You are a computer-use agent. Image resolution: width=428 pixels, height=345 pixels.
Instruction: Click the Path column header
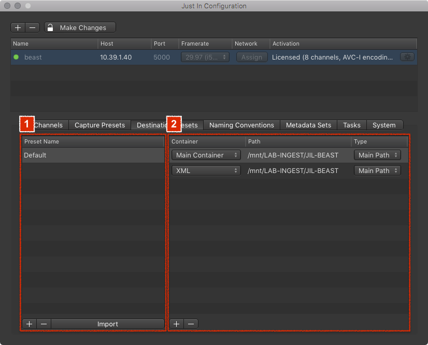tap(298, 141)
